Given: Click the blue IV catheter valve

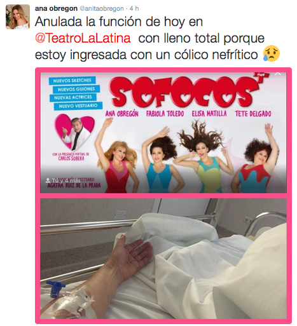Looking at the screenshot, I should pyautogui.click(x=55, y=288).
